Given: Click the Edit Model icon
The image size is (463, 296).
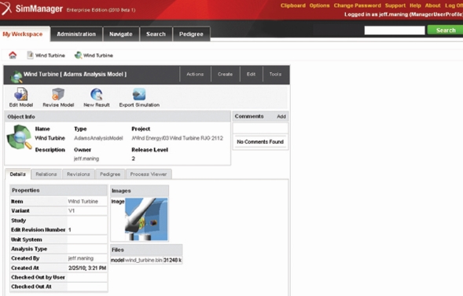Looking at the screenshot, I should coord(20,94).
